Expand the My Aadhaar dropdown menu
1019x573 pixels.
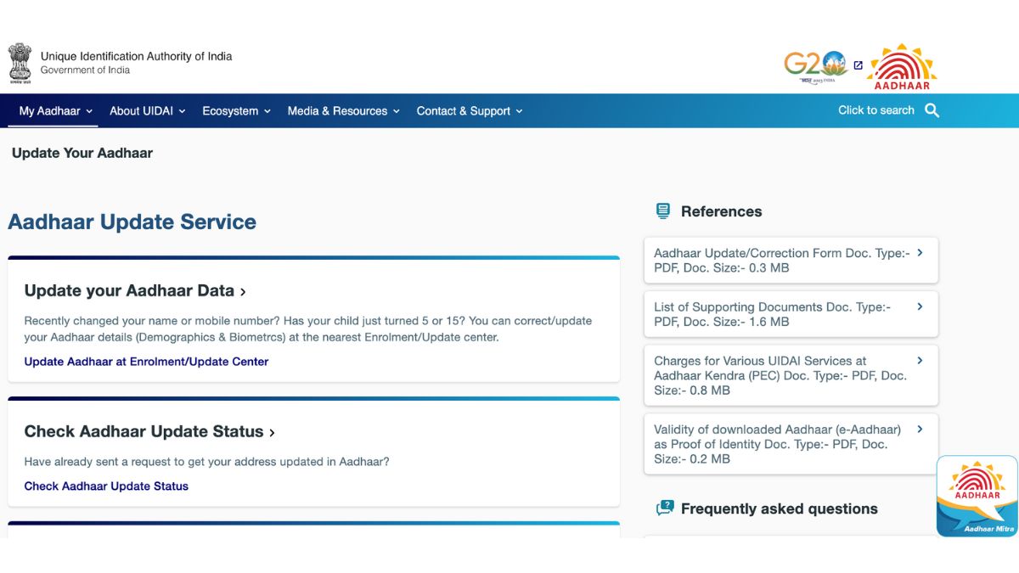click(55, 111)
